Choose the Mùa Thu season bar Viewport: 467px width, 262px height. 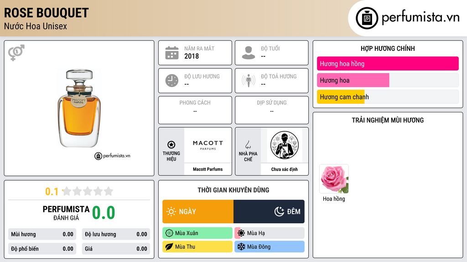(x=197, y=247)
